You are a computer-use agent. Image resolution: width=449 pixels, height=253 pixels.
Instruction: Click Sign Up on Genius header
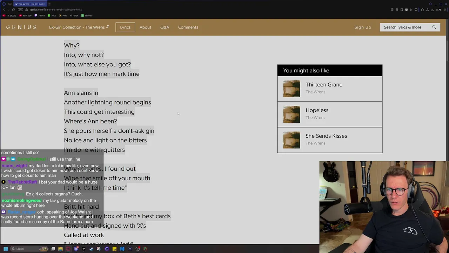click(363, 27)
